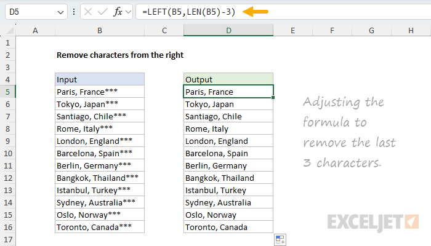
Task: Select cell 'Toronto, Canada***'
Action: pyautogui.click(x=100, y=227)
